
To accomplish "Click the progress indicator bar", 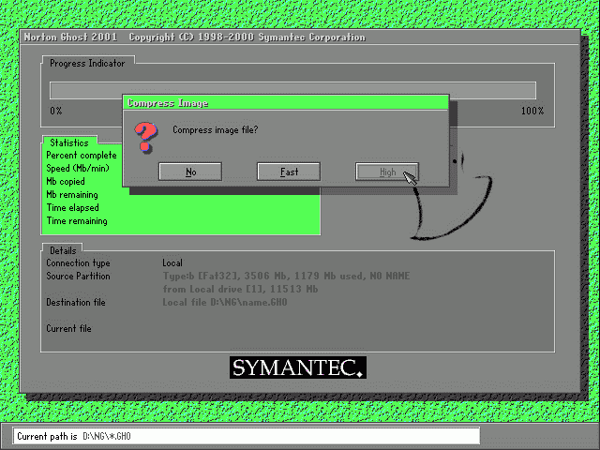I will coord(292,90).
